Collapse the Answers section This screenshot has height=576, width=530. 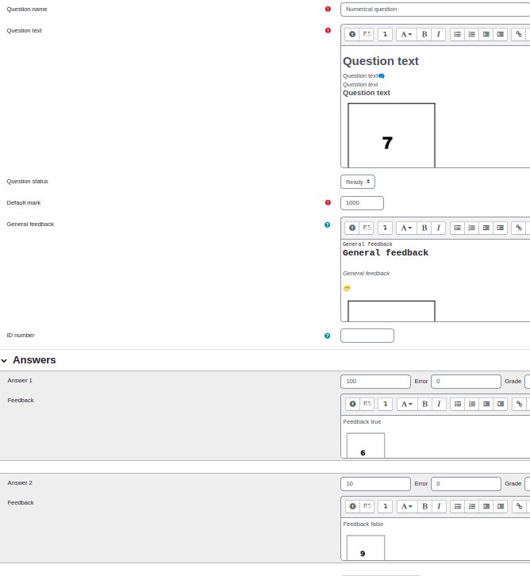4,361
